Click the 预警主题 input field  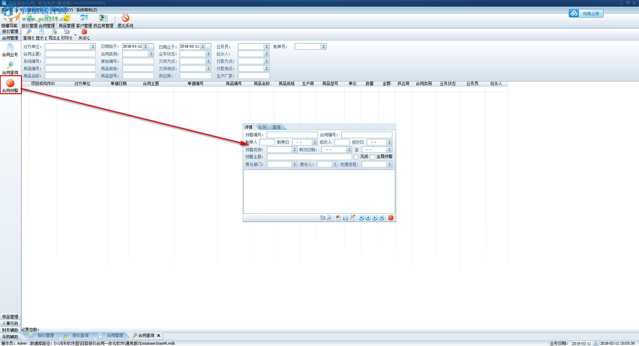tap(309, 157)
